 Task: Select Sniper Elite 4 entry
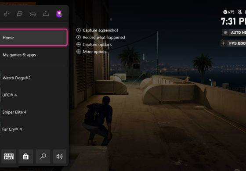[x=34, y=112]
